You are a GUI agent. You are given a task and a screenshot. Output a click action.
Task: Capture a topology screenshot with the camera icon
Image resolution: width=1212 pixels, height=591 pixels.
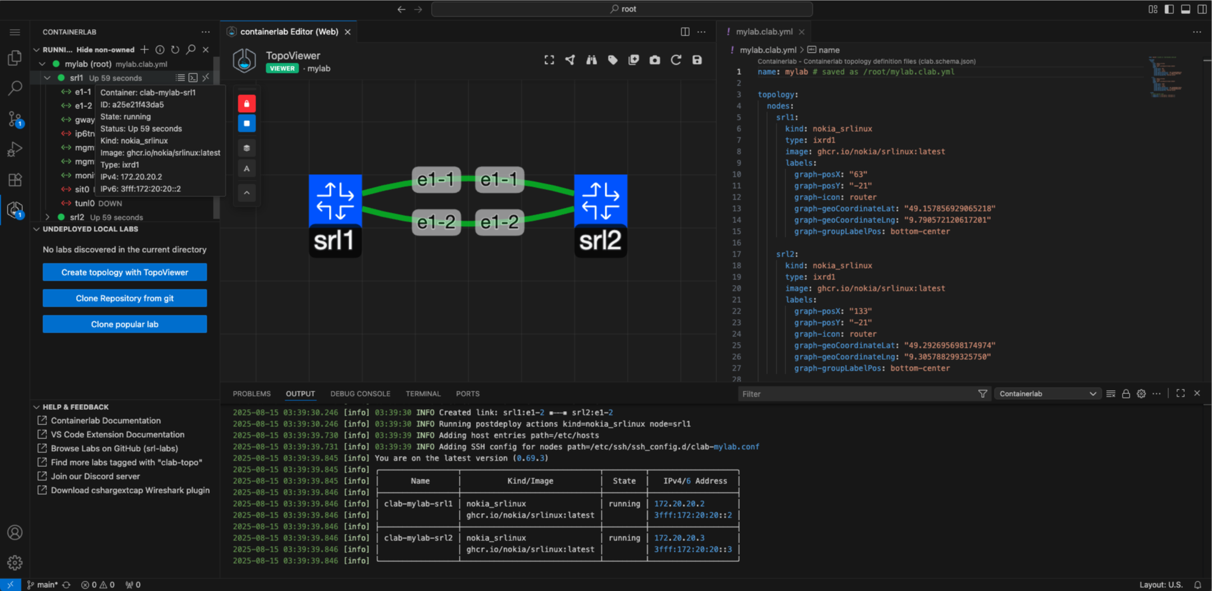pos(655,60)
